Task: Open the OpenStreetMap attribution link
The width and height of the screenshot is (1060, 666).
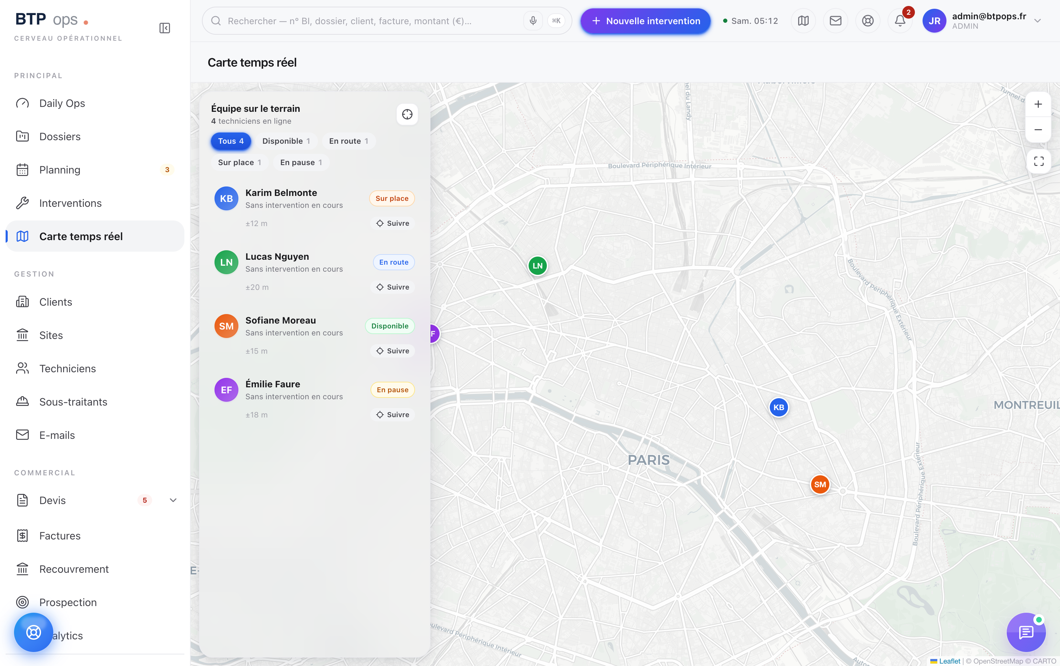Action: click(x=998, y=661)
